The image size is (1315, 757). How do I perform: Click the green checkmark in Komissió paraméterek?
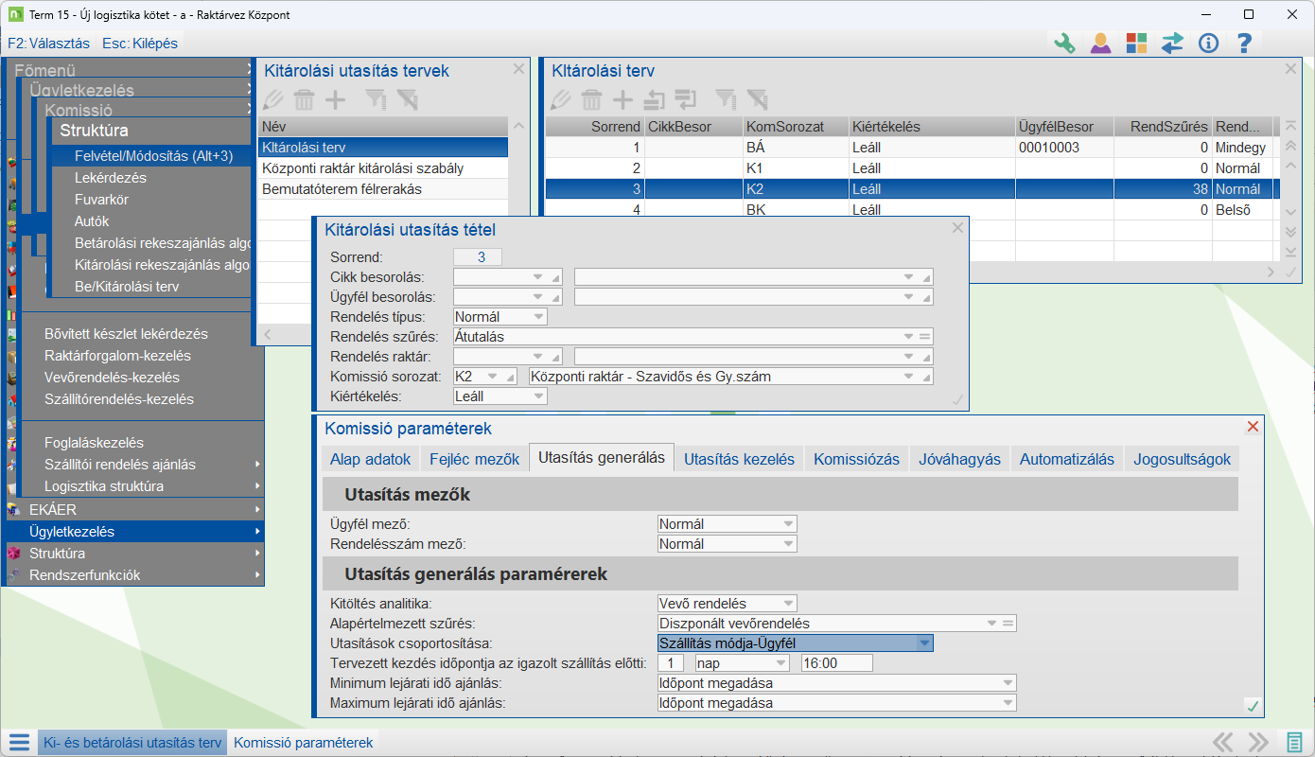pyautogui.click(x=1253, y=705)
